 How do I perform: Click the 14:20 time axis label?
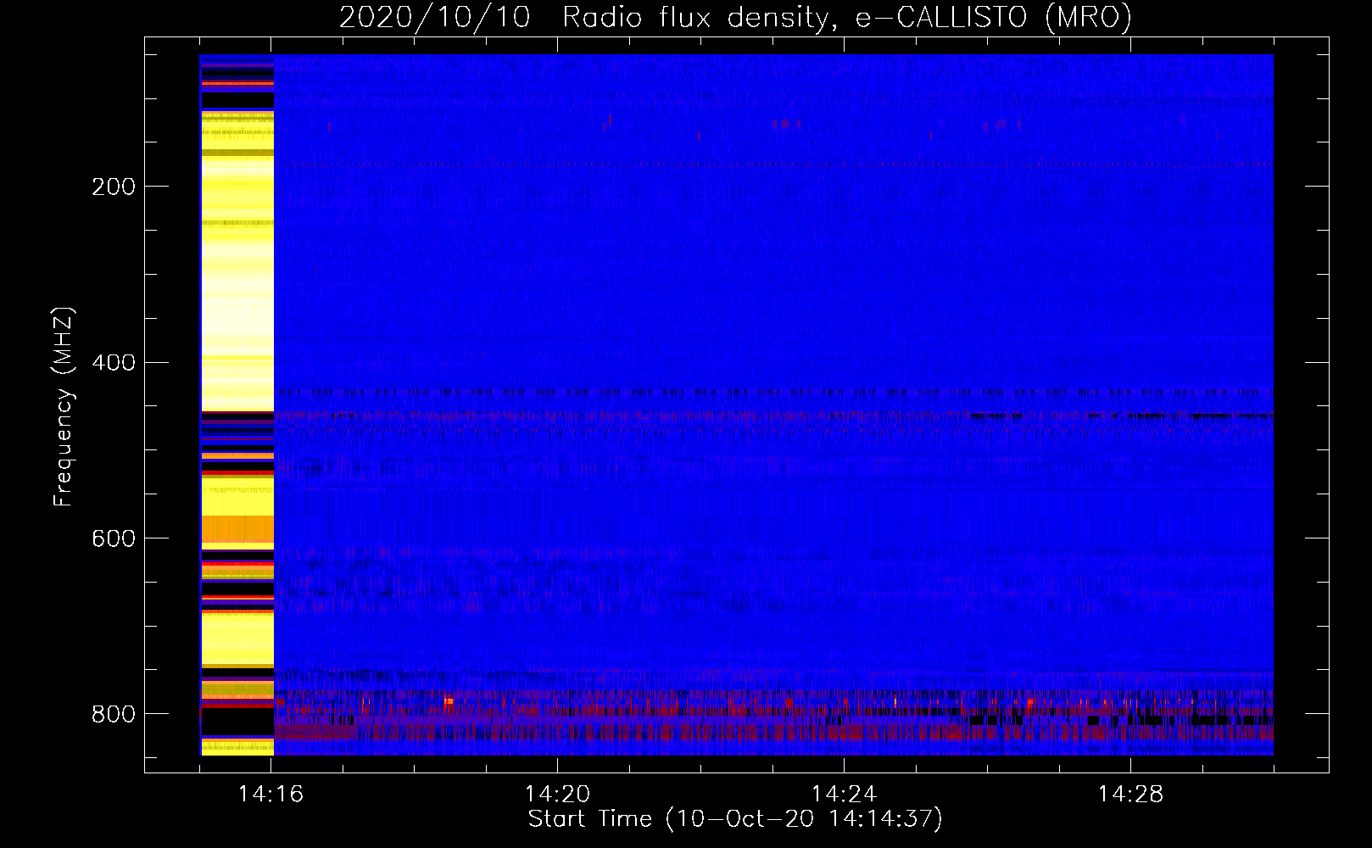click(557, 795)
